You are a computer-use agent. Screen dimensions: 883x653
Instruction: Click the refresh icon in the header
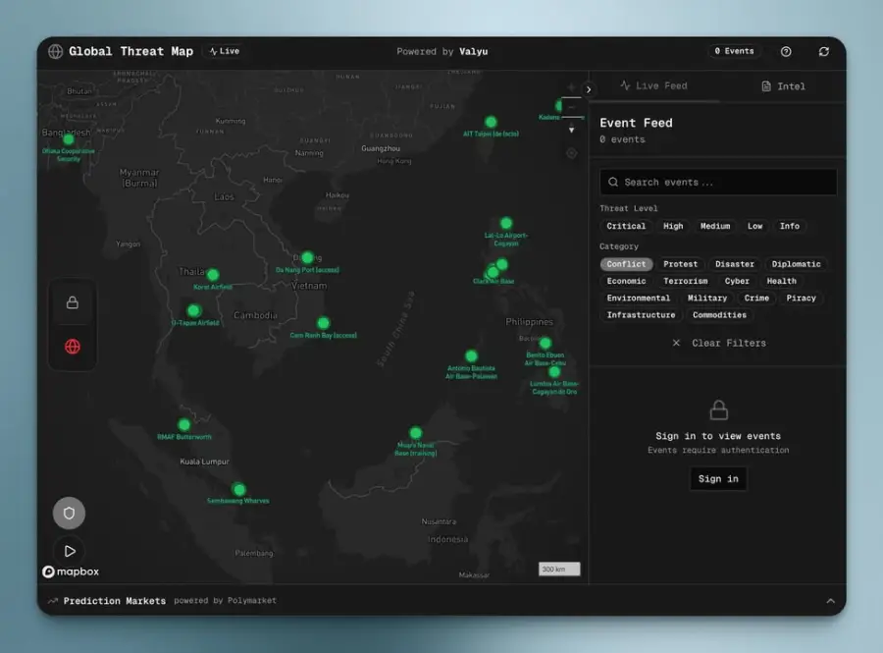tap(824, 51)
